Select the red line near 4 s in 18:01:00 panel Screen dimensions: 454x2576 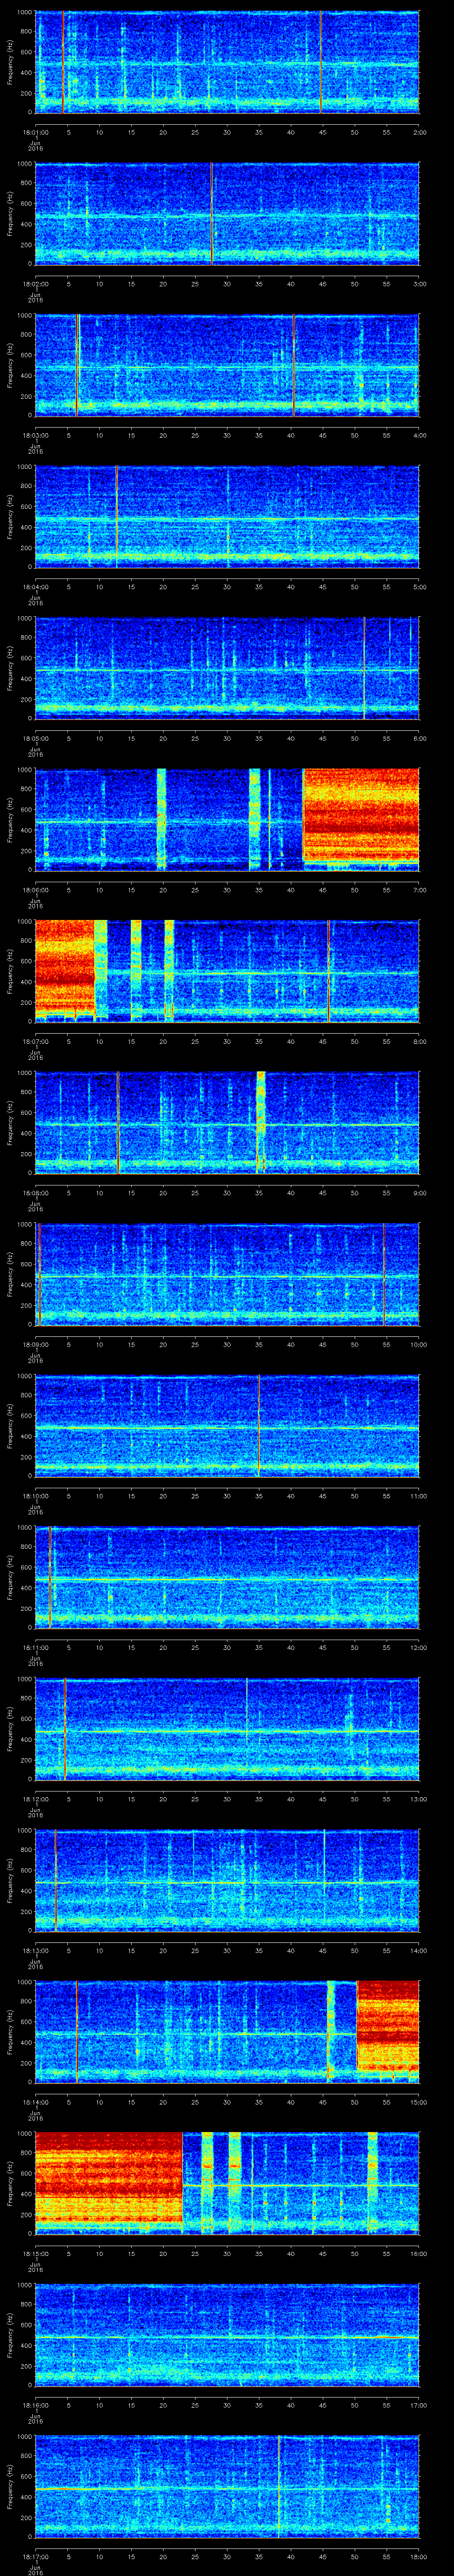63,63
